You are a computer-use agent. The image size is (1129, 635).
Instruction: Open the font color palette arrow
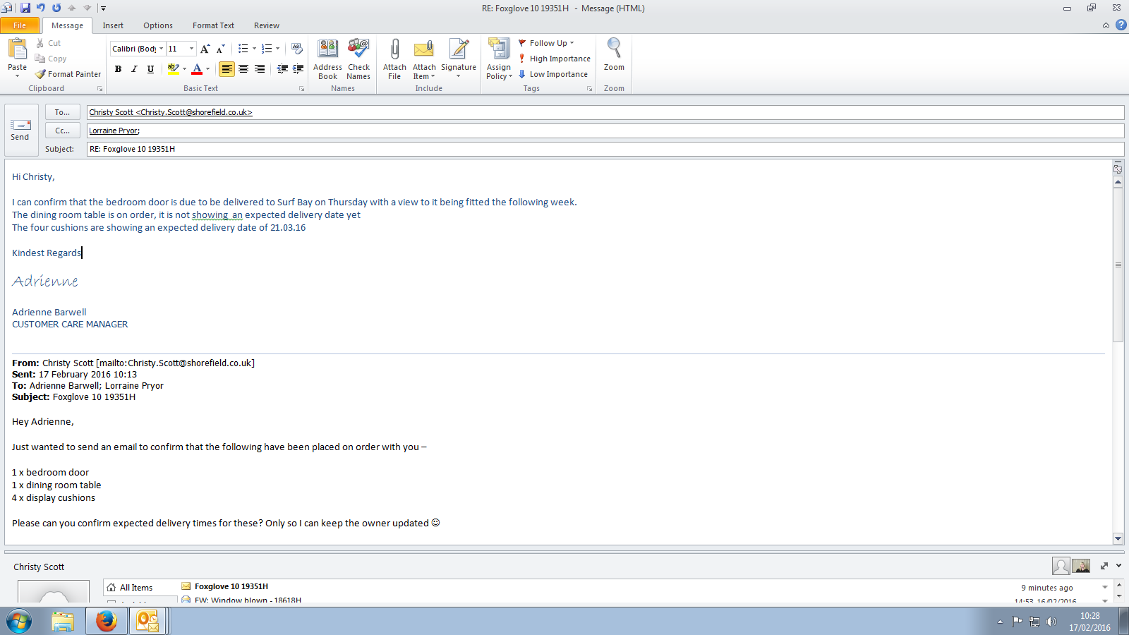(207, 69)
